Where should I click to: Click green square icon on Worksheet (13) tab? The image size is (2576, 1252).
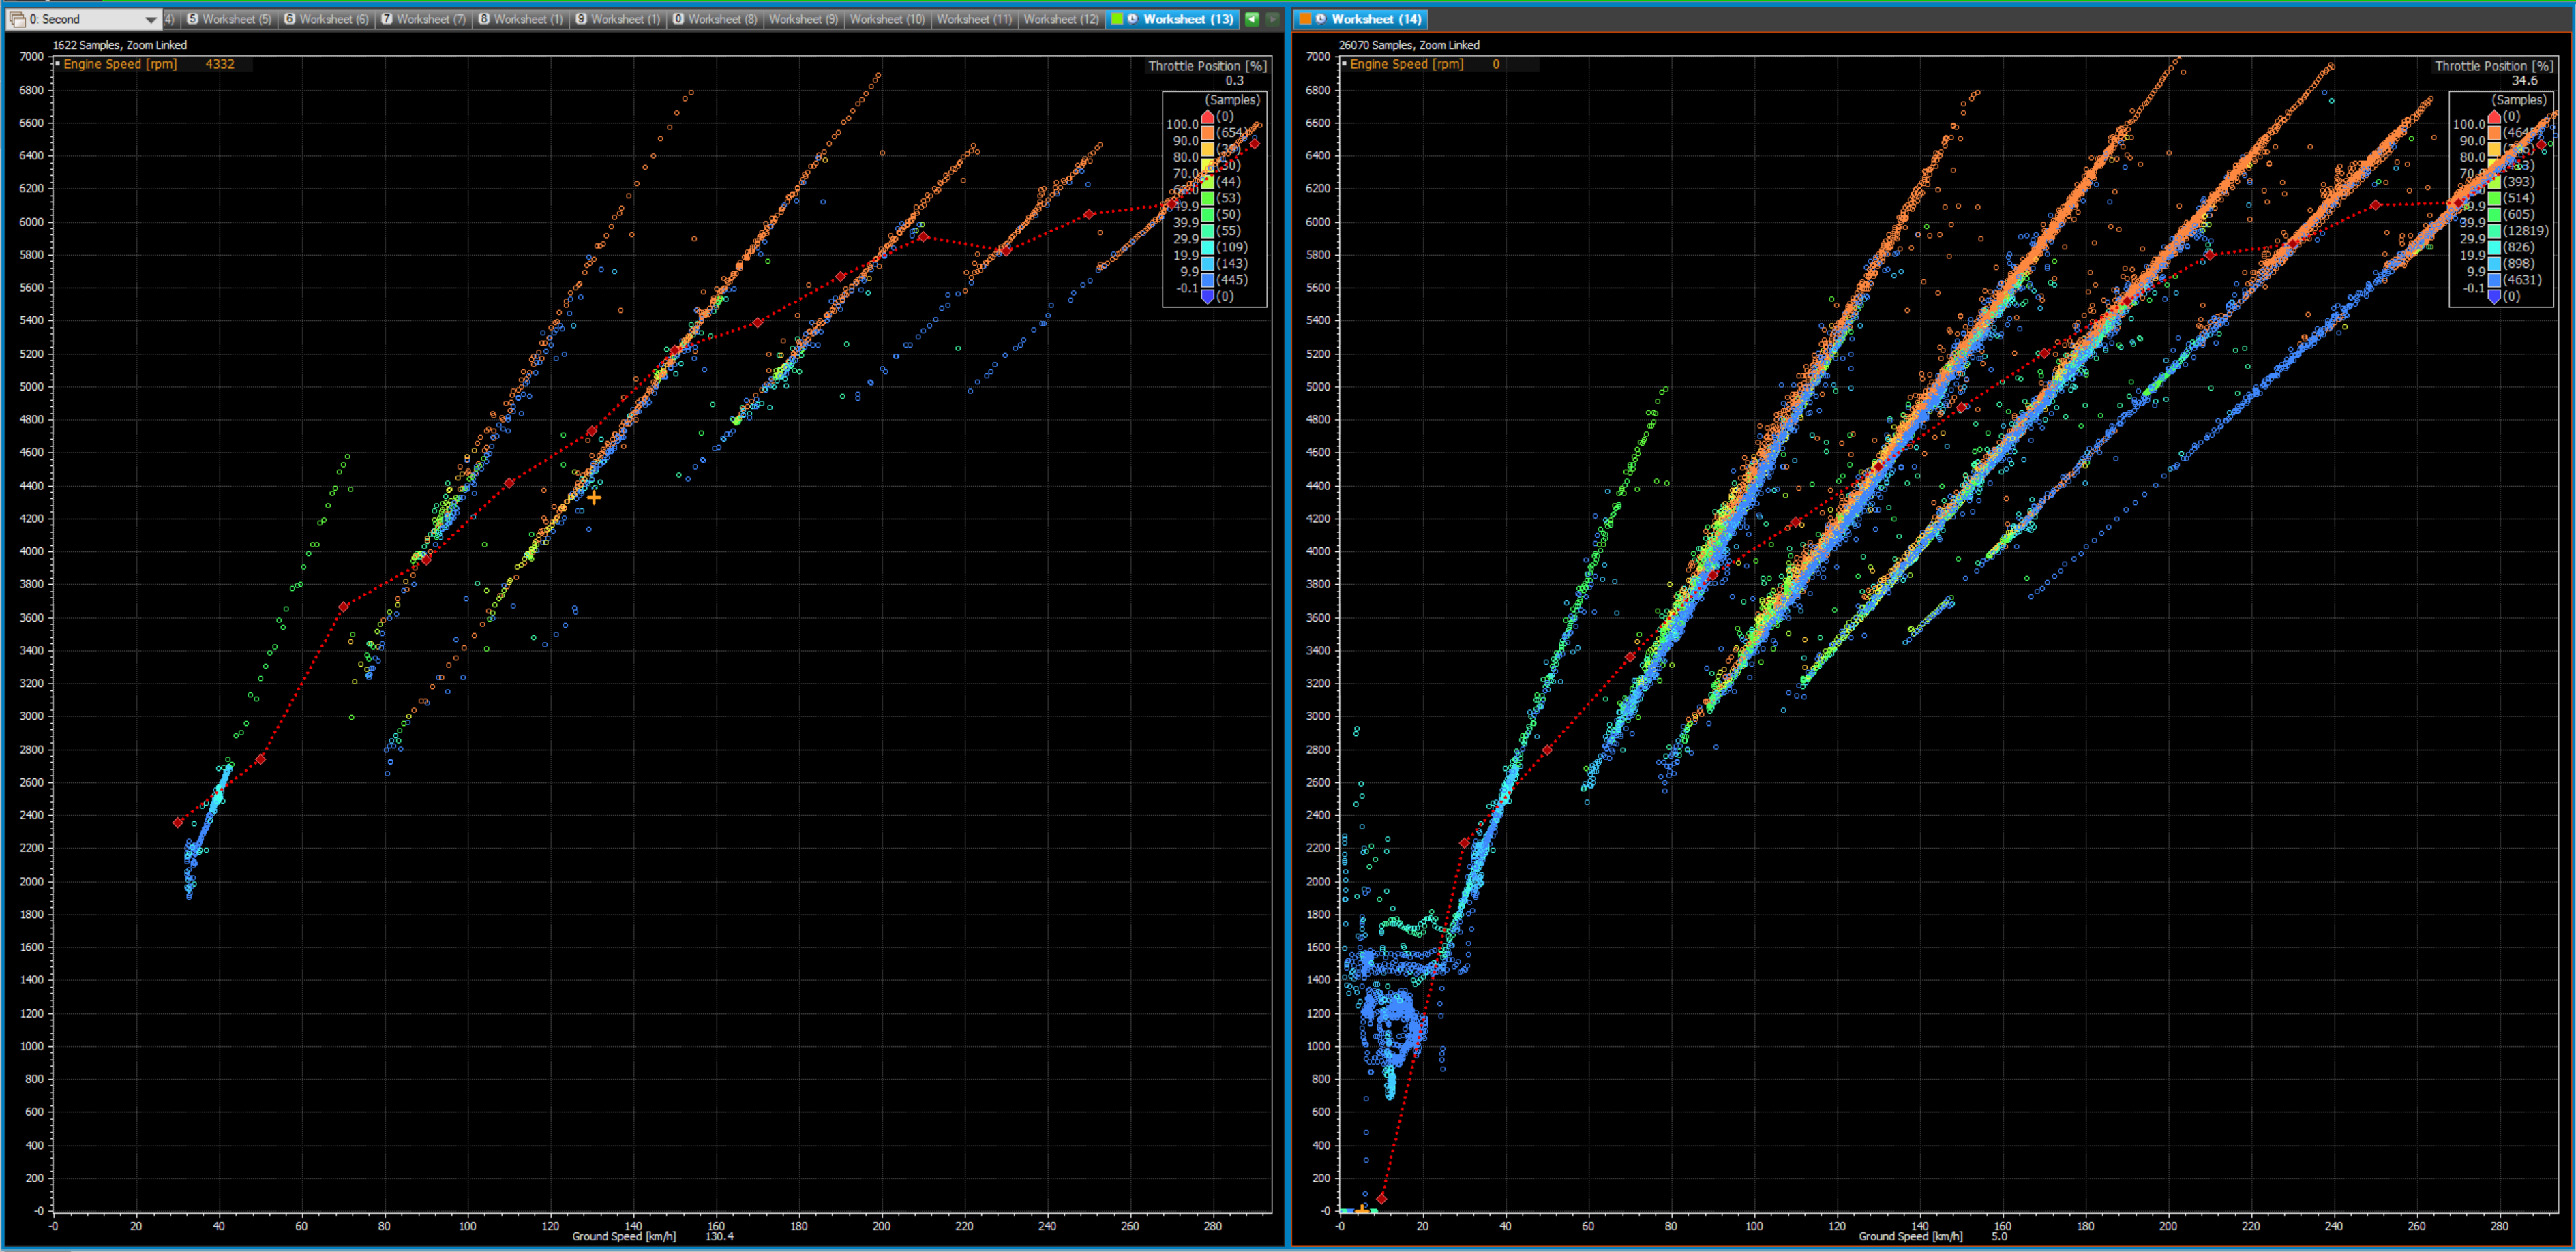[x=1117, y=19]
